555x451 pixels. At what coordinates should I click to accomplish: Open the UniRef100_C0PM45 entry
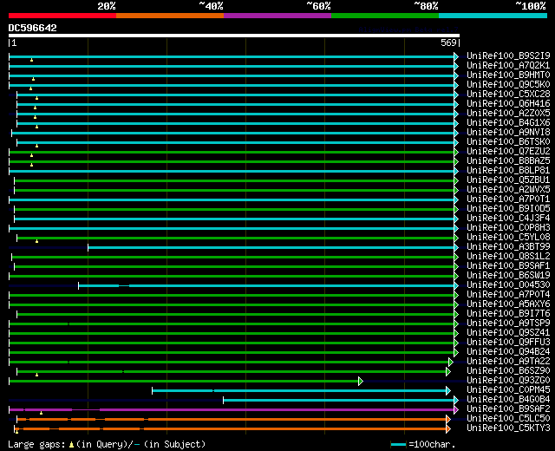(508, 390)
